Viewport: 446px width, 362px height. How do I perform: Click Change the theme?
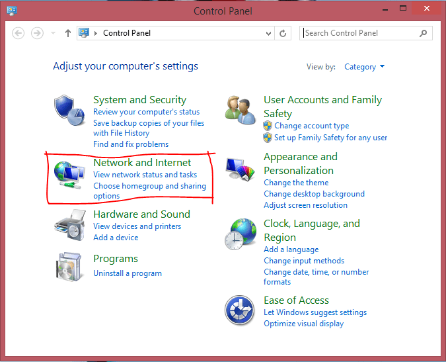coord(296,183)
